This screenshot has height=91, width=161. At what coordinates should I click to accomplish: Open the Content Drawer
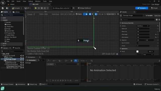[x=7, y=84]
